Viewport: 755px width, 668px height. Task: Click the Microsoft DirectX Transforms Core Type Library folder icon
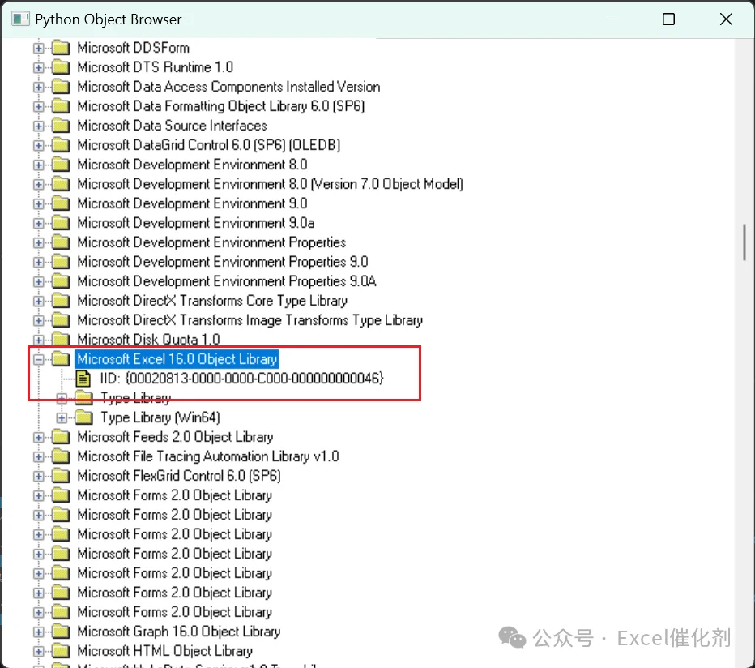tap(61, 301)
